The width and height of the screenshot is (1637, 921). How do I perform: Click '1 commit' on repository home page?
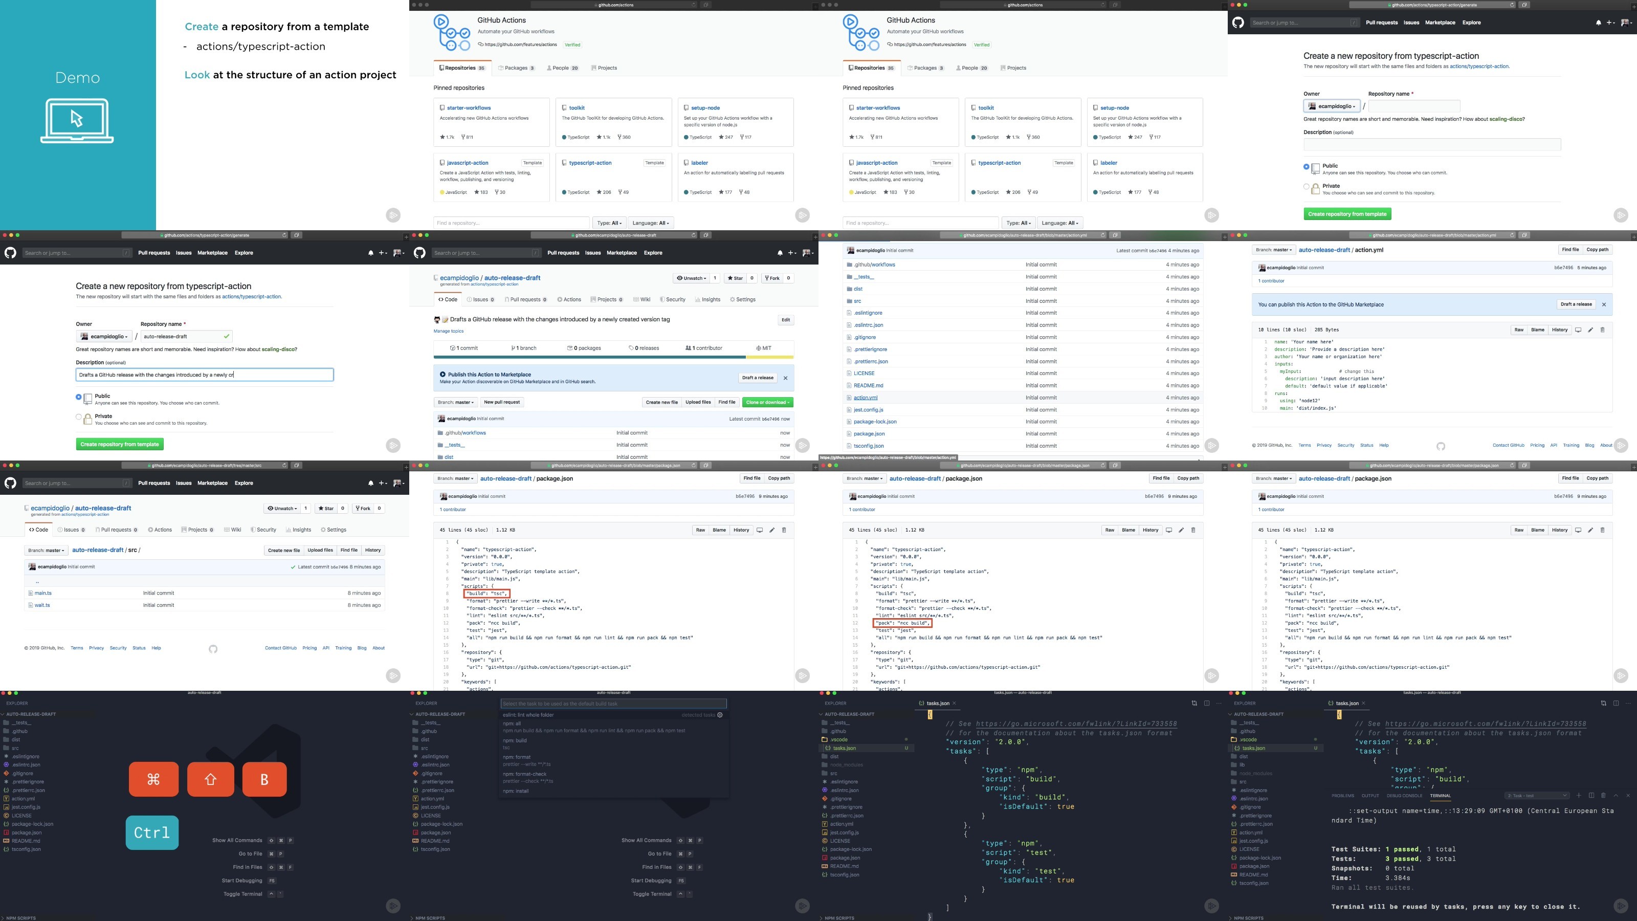tap(464, 348)
